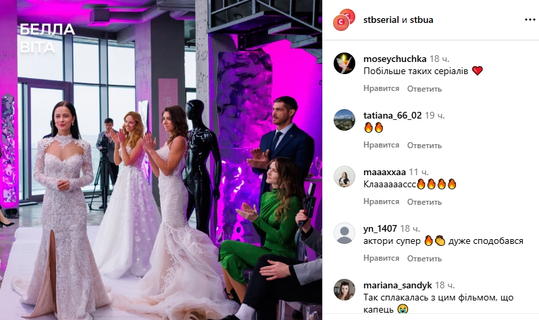Open moseychuchka's profile picture

coord(344,63)
